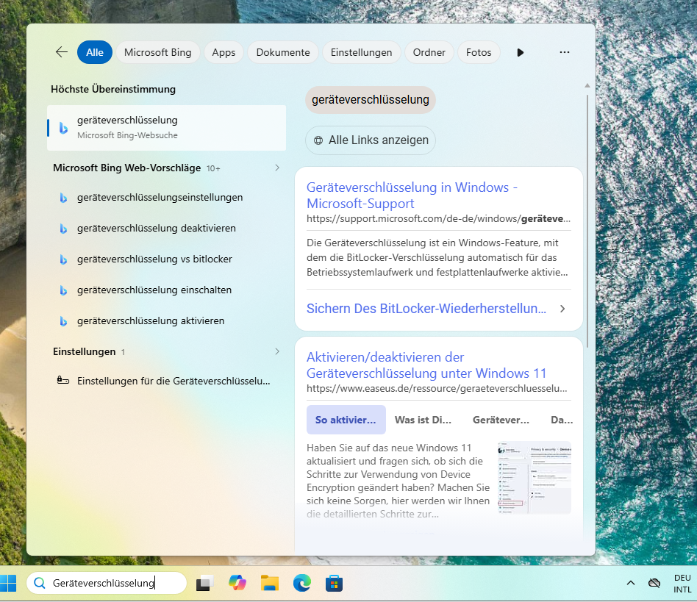Image resolution: width=697 pixels, height=602 pixels.
Task: Launch Copilot from the taskbar
Action: coord(237,583)
